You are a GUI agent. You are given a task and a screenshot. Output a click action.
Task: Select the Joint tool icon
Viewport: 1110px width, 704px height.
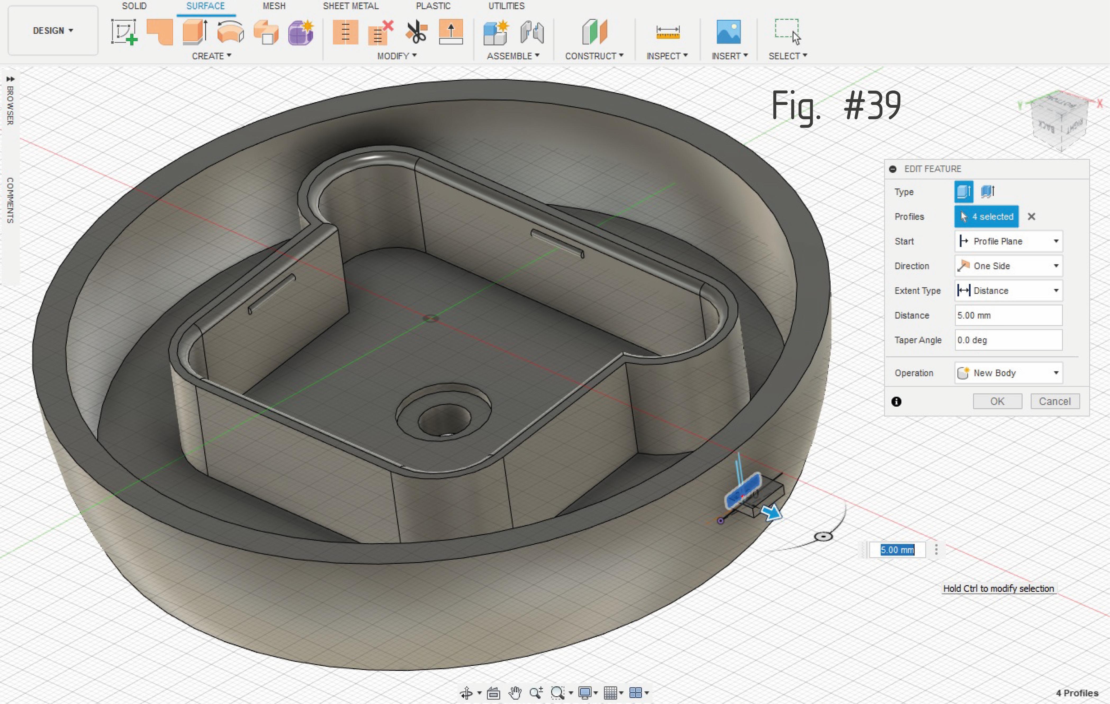(x=532, y=32)
